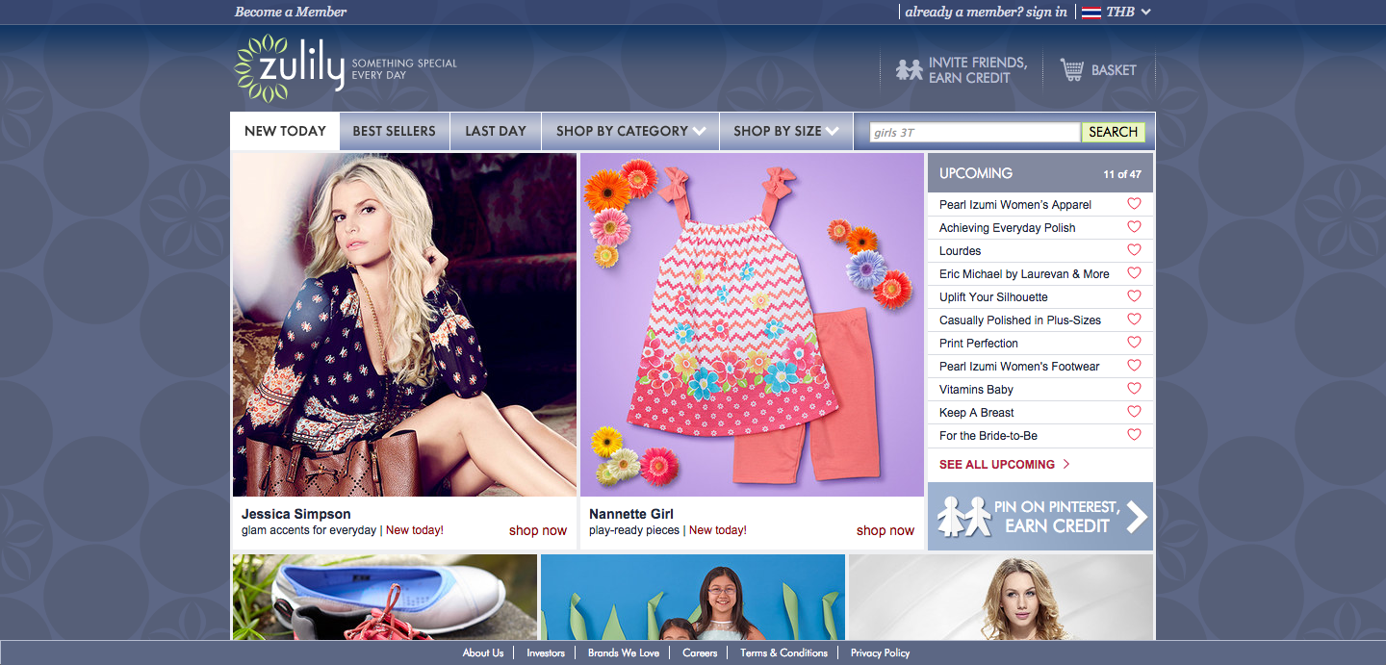1386x665 pixels.
Task: Click Print Perfection text
Action: point(979,344)
